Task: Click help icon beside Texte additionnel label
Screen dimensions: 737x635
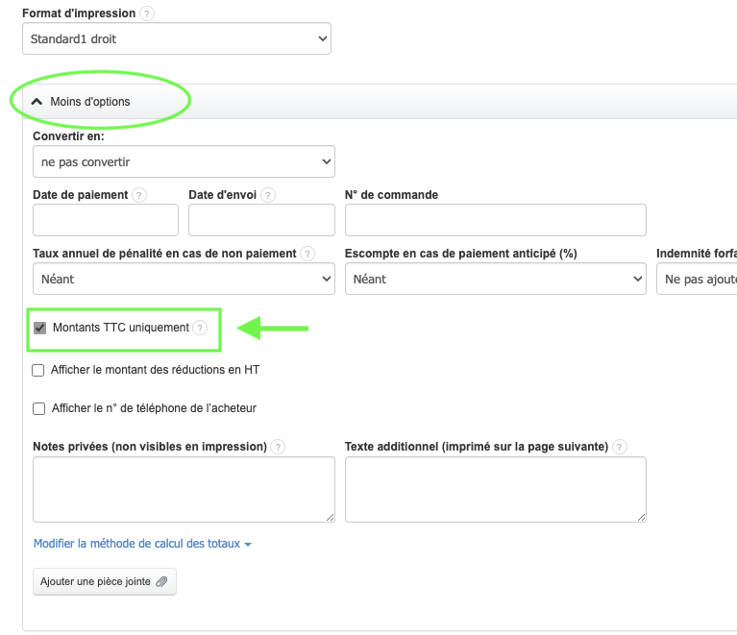Action: 620,447
